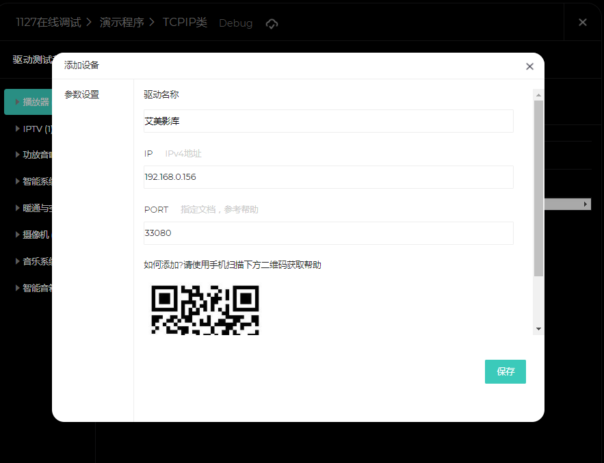
Task: Click the TCPIP类 breadcrumb
Action: (x=185, y=23)
